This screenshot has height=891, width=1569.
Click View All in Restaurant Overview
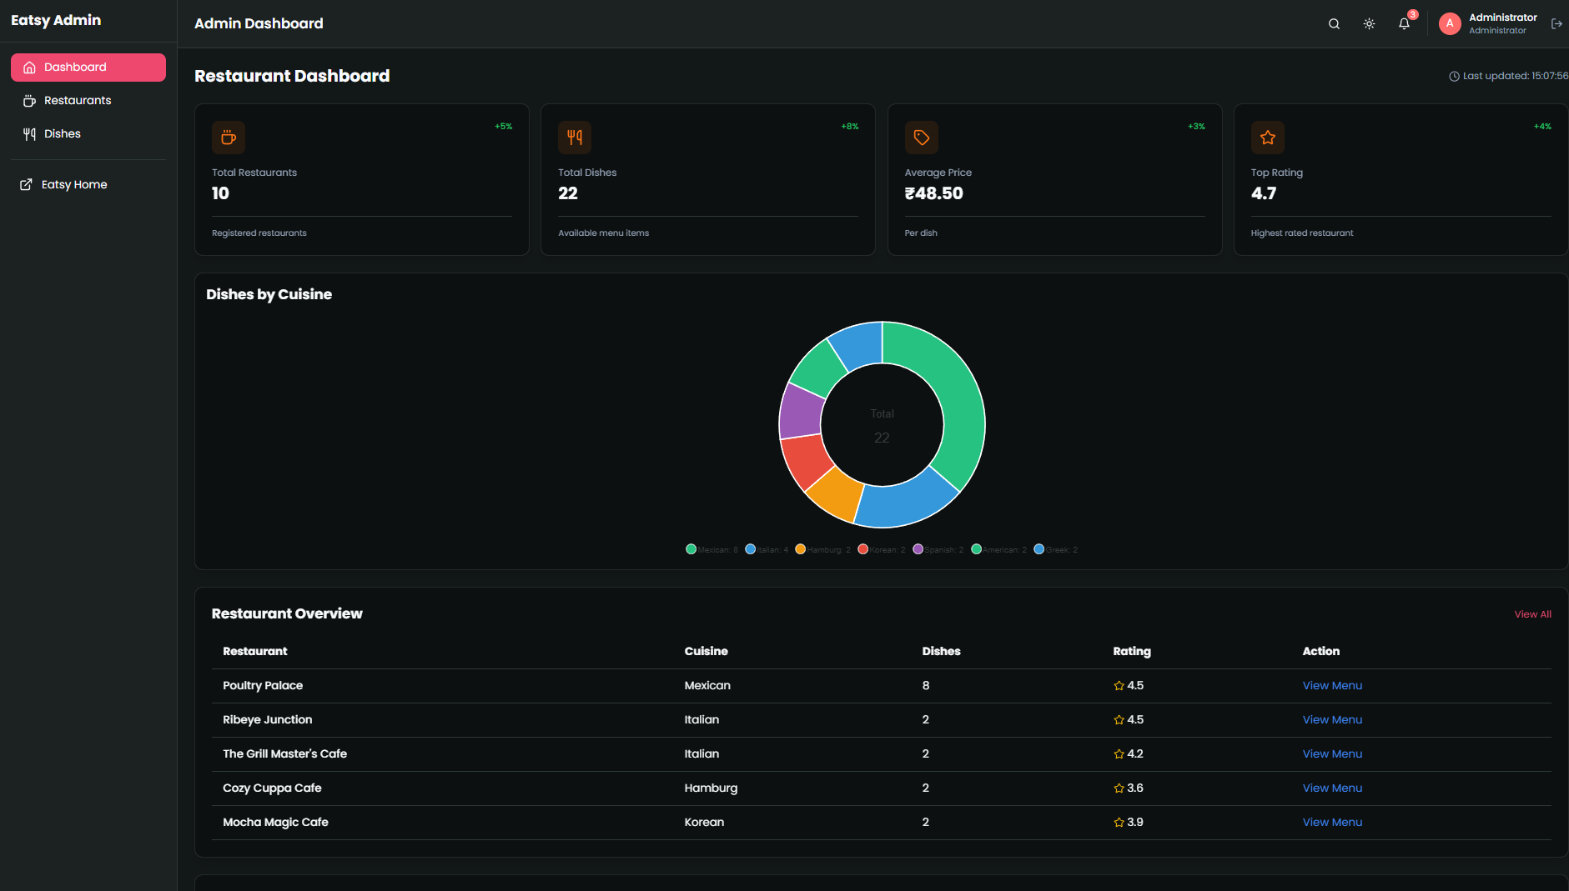pyautogui.click(x=1532, y=614)
